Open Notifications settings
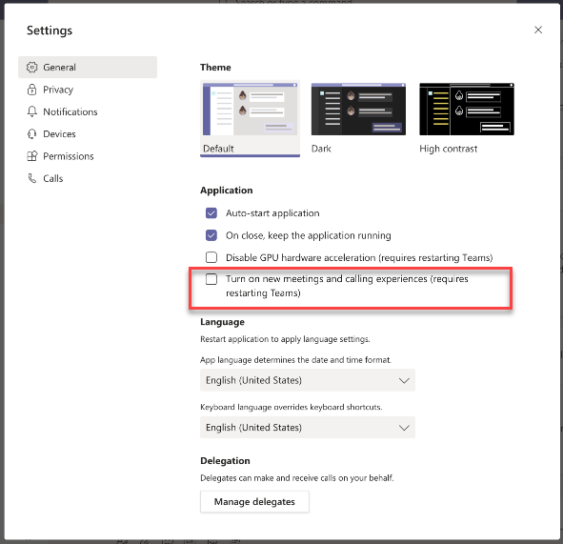The height and width of the screenshot is (544, 563). point(88,111)
